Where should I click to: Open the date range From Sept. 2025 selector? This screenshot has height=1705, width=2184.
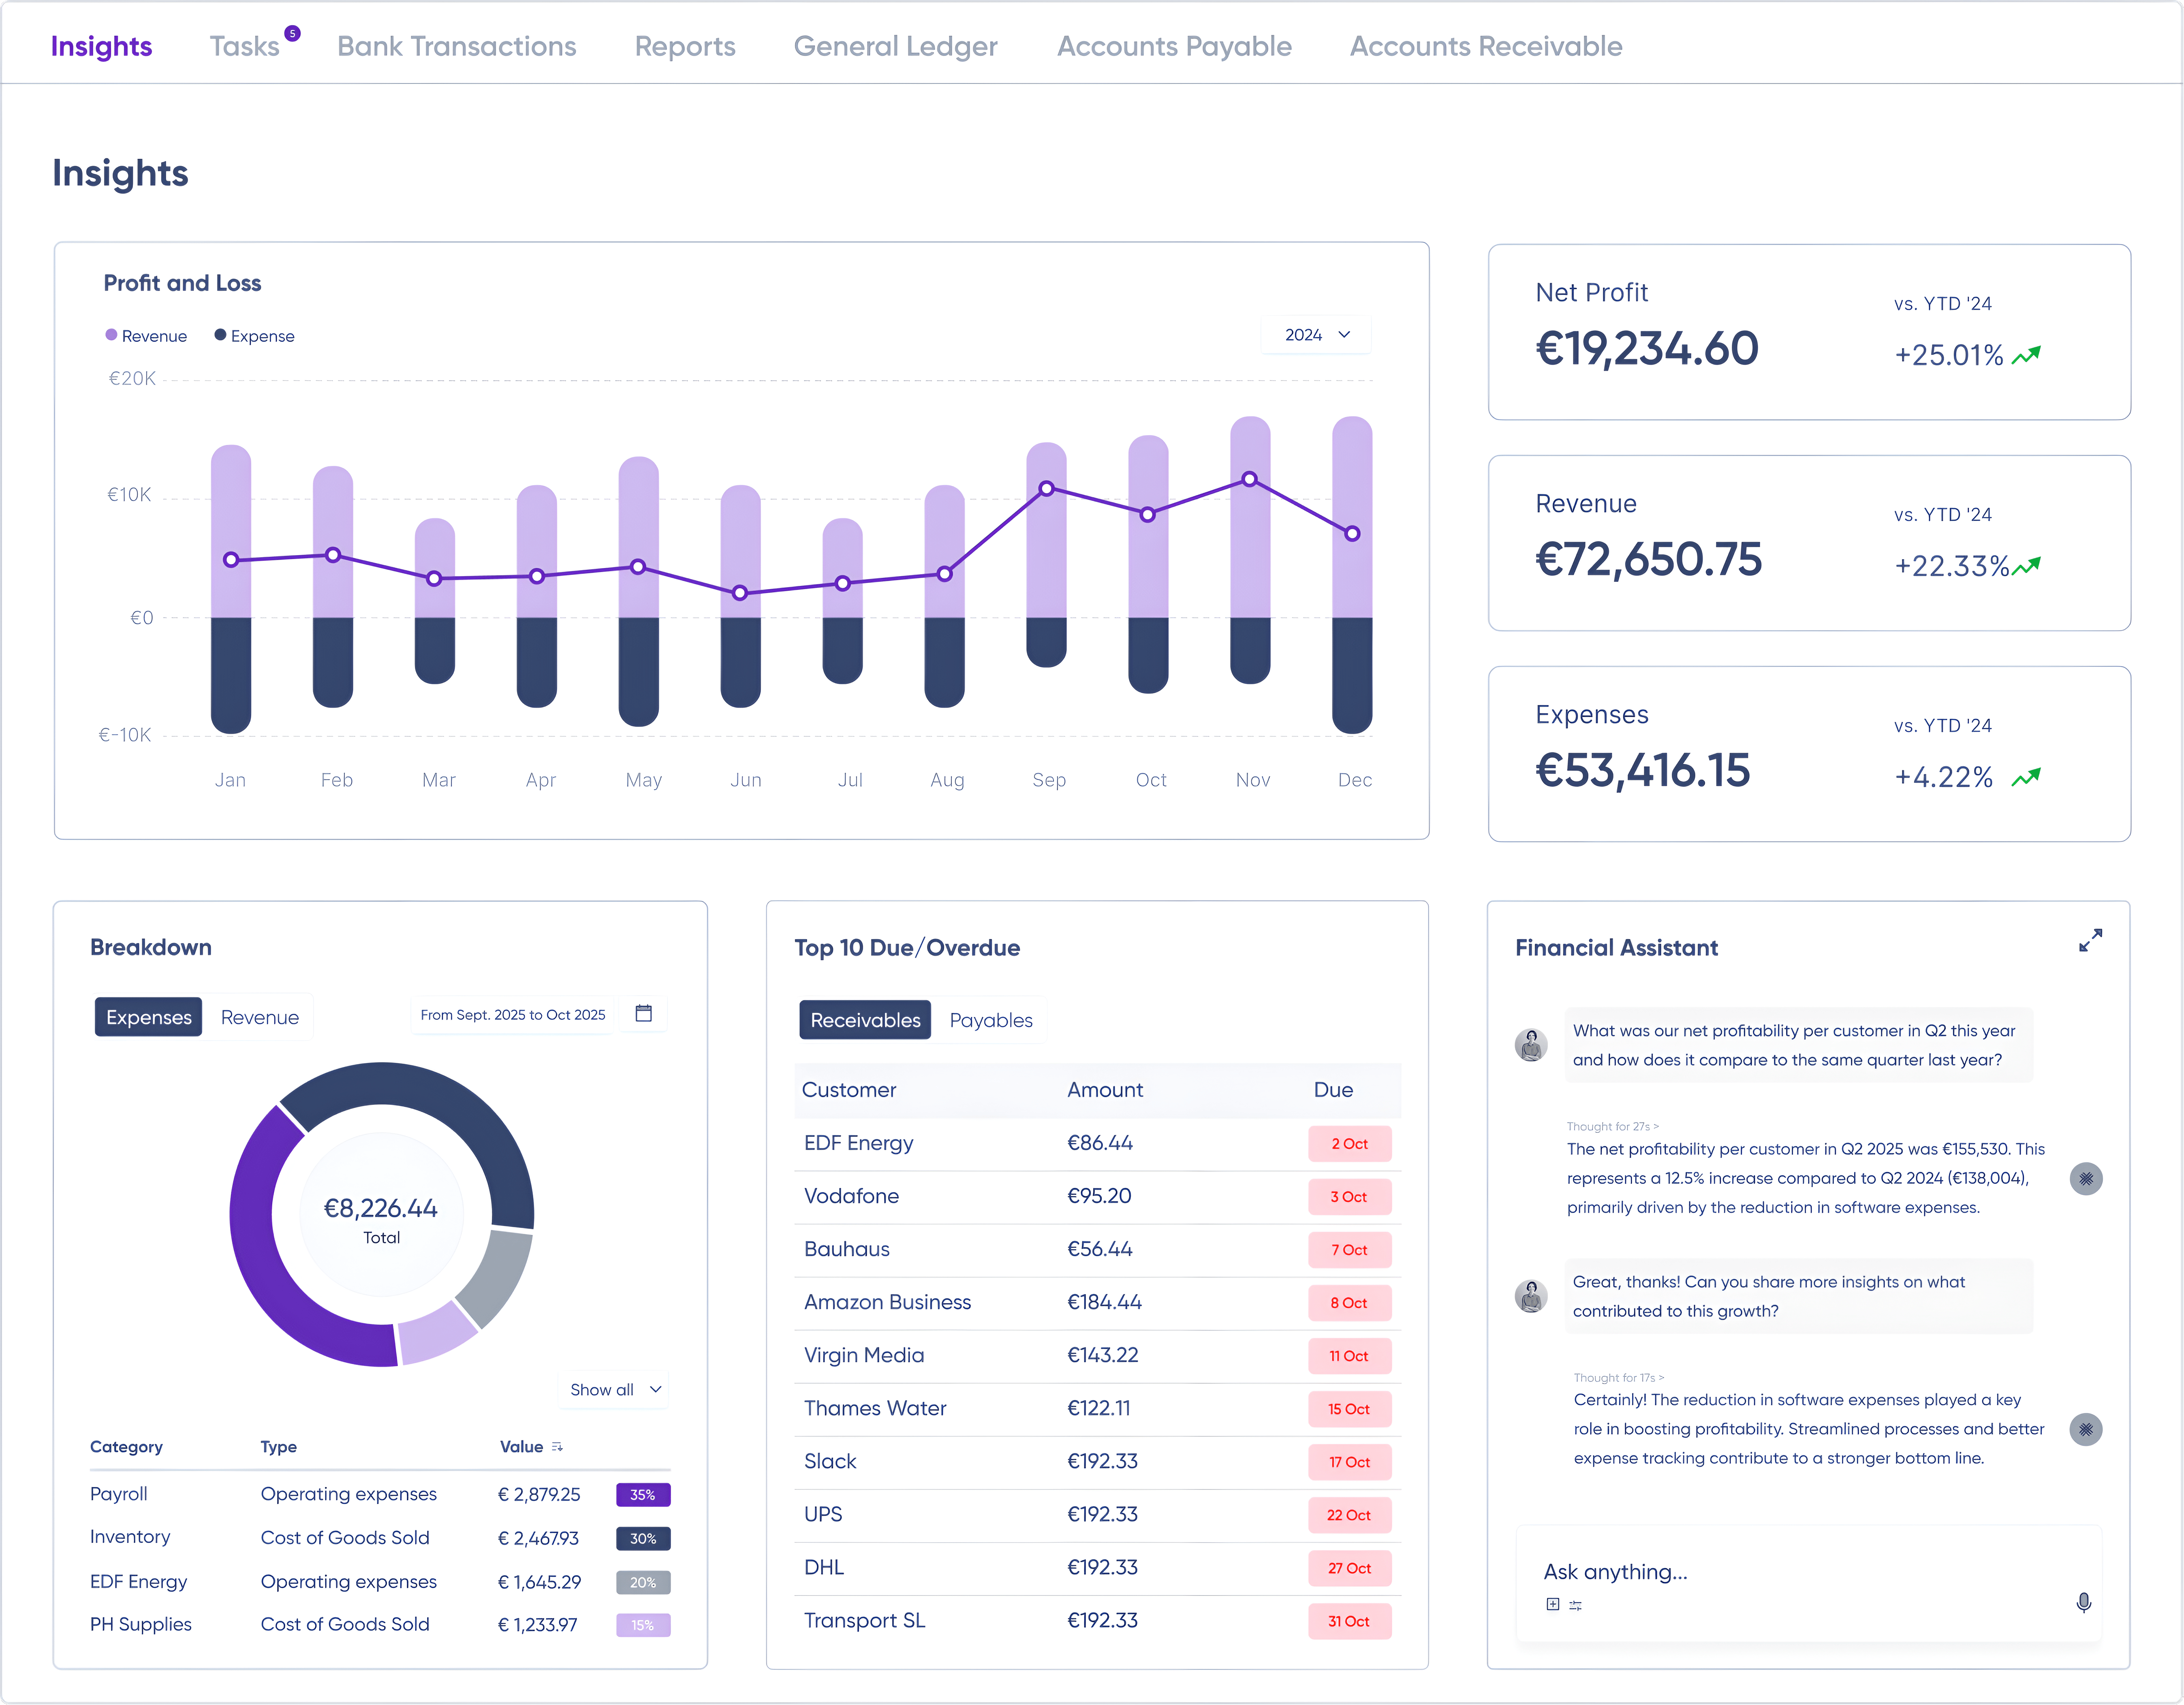point(512,1014)
